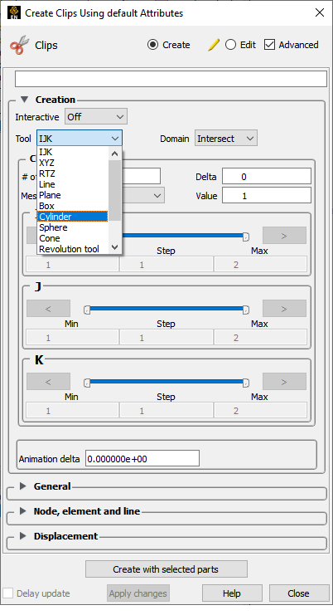Viewport: 333px width, 615px height.
Task: Choose XYZ from the tool list
Action: coord(72,163)
